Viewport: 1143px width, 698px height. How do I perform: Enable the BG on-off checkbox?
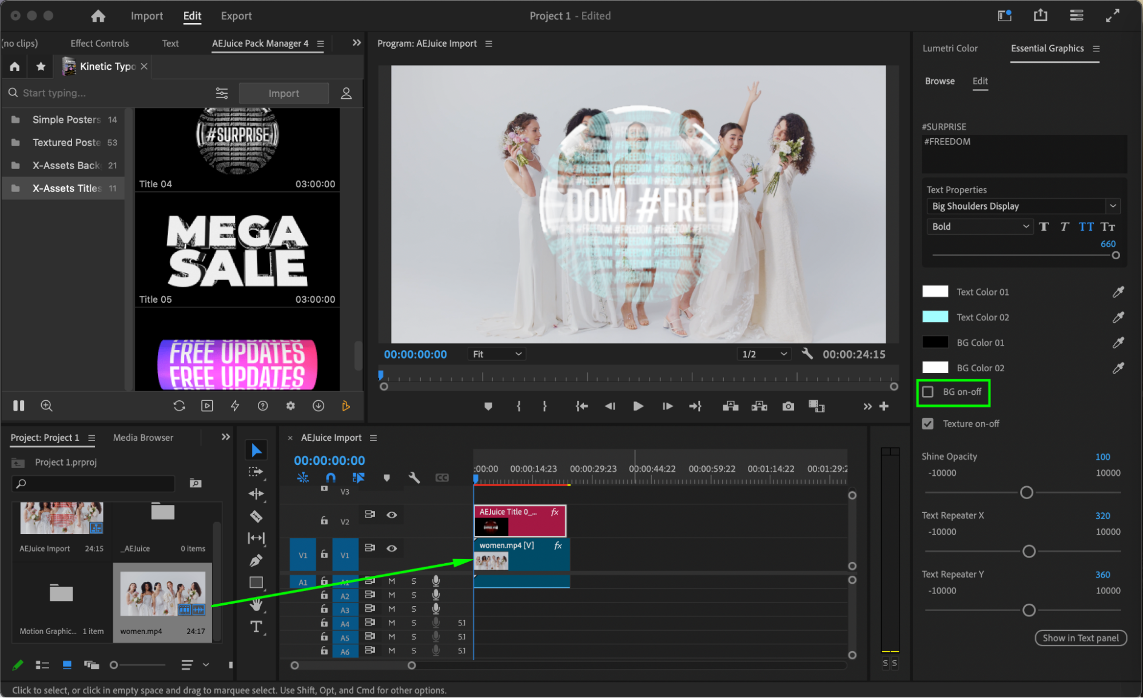coord(928,392)
